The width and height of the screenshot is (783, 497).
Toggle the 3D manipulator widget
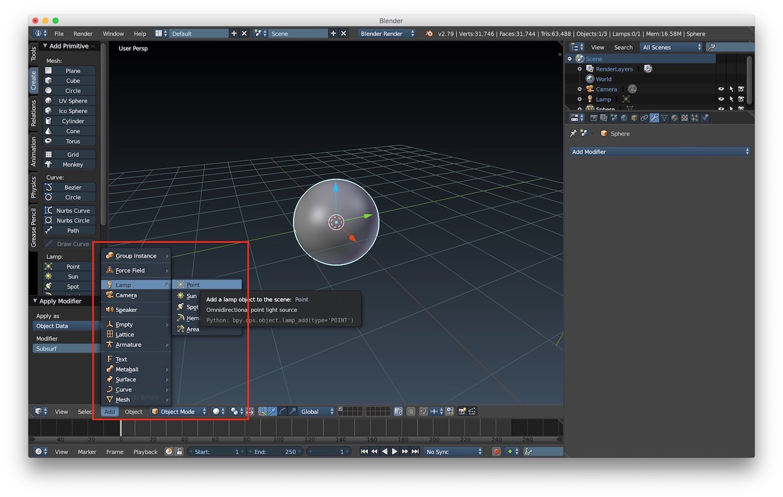click(x=263, y=411)
